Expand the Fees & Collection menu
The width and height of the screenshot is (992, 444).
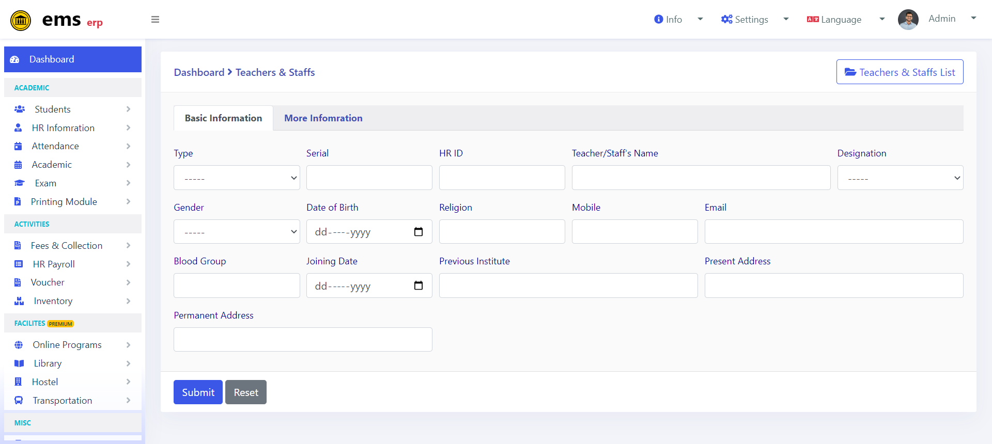(72, 246)
